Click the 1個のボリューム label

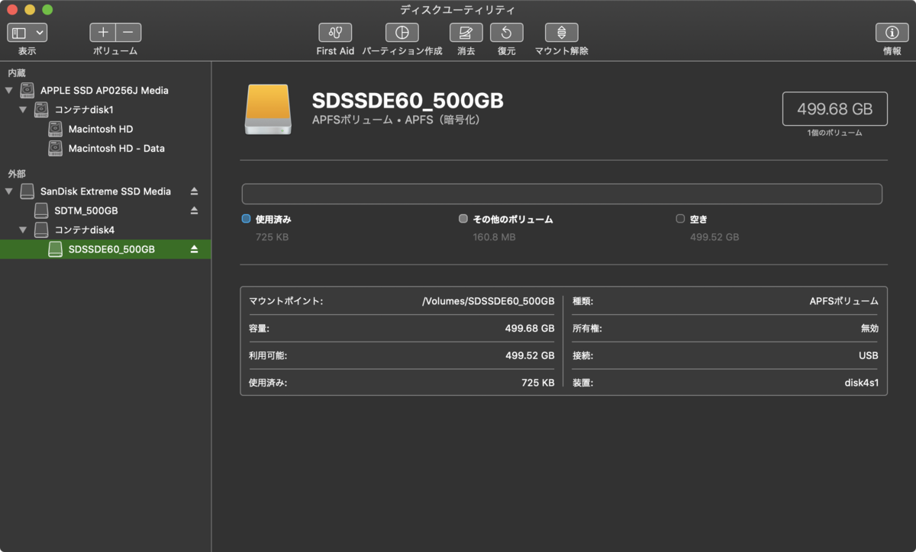coord(834,133)
